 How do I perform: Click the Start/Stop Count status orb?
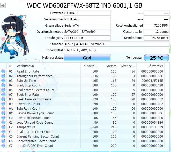[x=3, y=85]
